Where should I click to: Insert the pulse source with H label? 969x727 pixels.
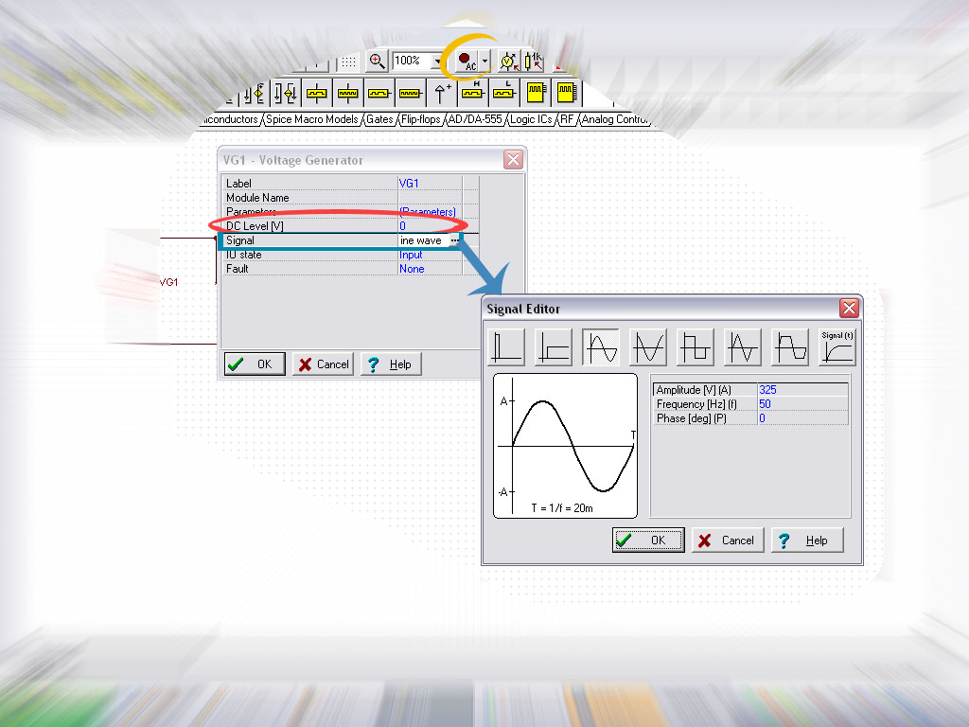click(x=472, y=93)
